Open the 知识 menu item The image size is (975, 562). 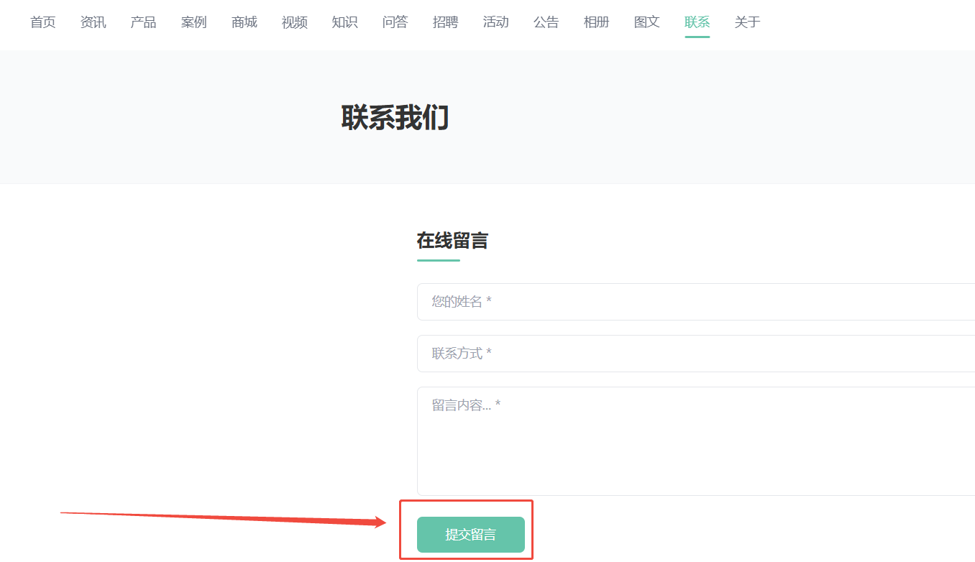click(345, 22)
